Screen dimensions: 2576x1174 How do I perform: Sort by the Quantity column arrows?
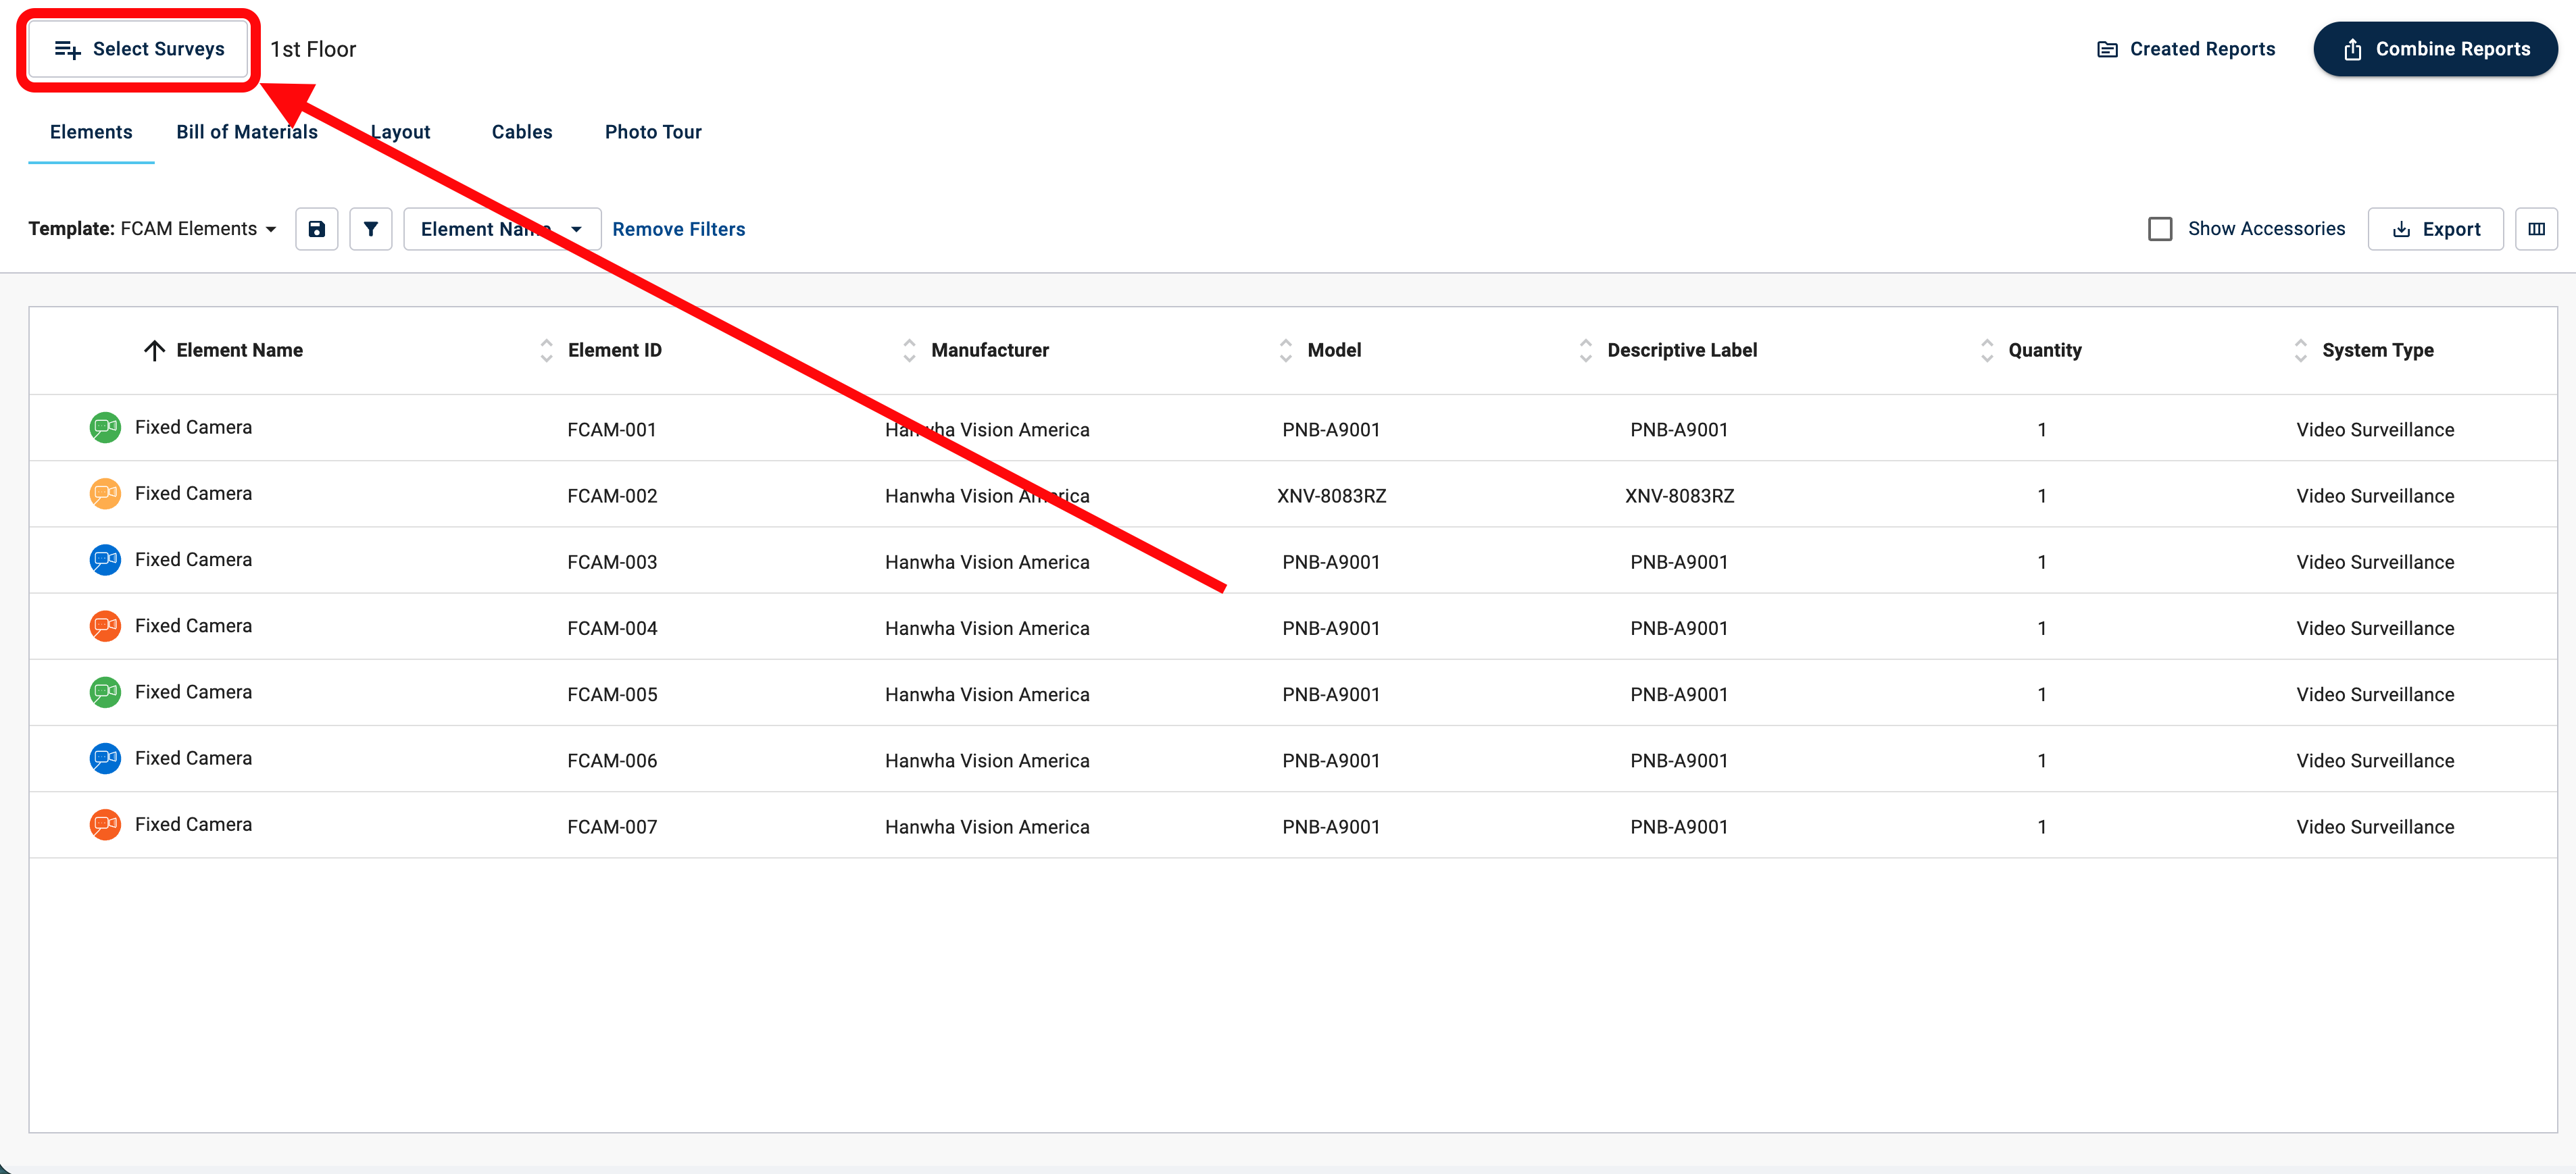(x=1986, y=350)
